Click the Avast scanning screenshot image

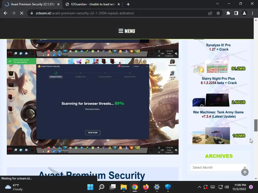tap(93, 106)
